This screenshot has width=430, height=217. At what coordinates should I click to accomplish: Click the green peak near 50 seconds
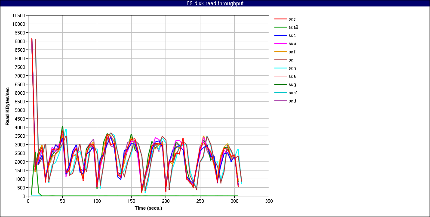[x=62, y=127]
